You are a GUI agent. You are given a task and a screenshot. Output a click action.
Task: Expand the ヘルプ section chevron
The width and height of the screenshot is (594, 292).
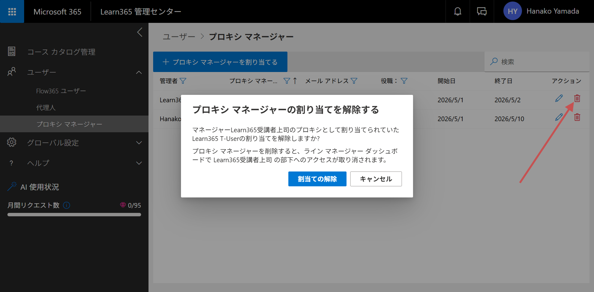pos(139,163)
